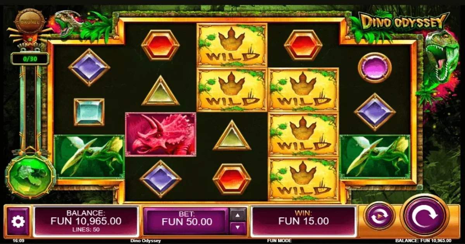Decrease bet with the down arrow
Image resolution: width=465 pixels, height=244 pixels.
click(238, 228)
